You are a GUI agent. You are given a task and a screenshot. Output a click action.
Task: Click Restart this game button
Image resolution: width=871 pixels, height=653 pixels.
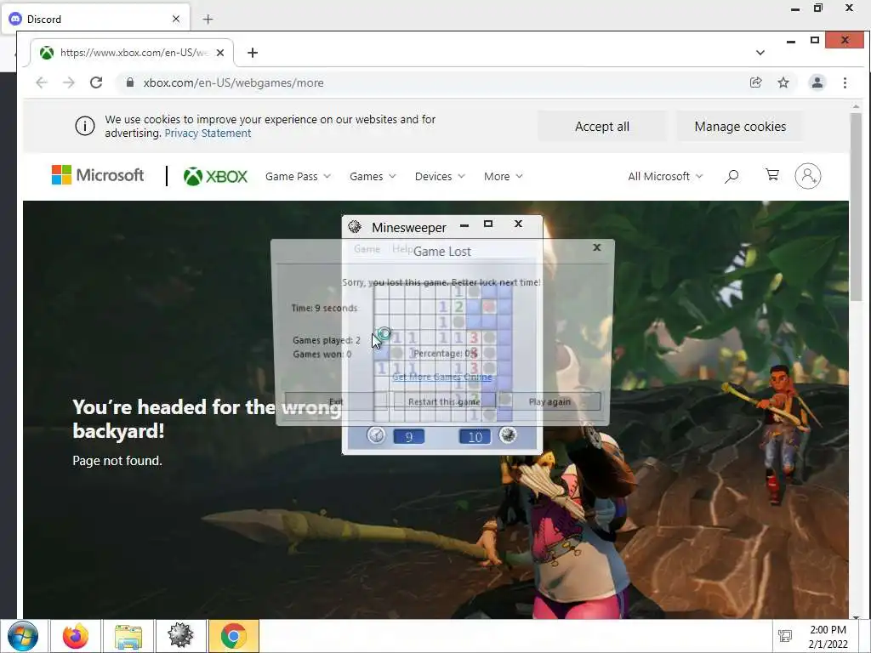tap(444, 401)
